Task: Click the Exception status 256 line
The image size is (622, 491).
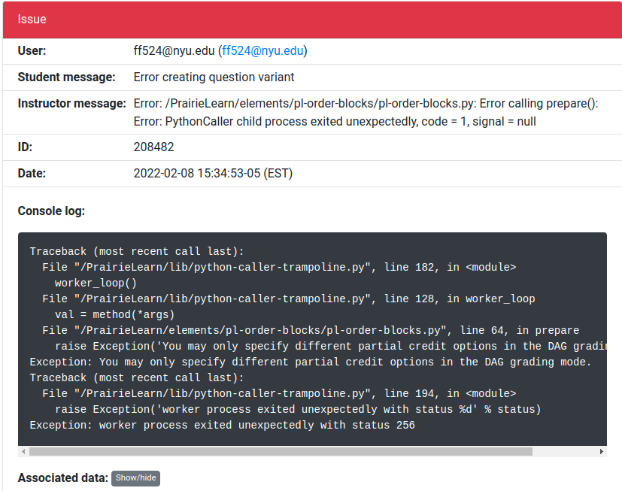Action: (x=218, y=425)
